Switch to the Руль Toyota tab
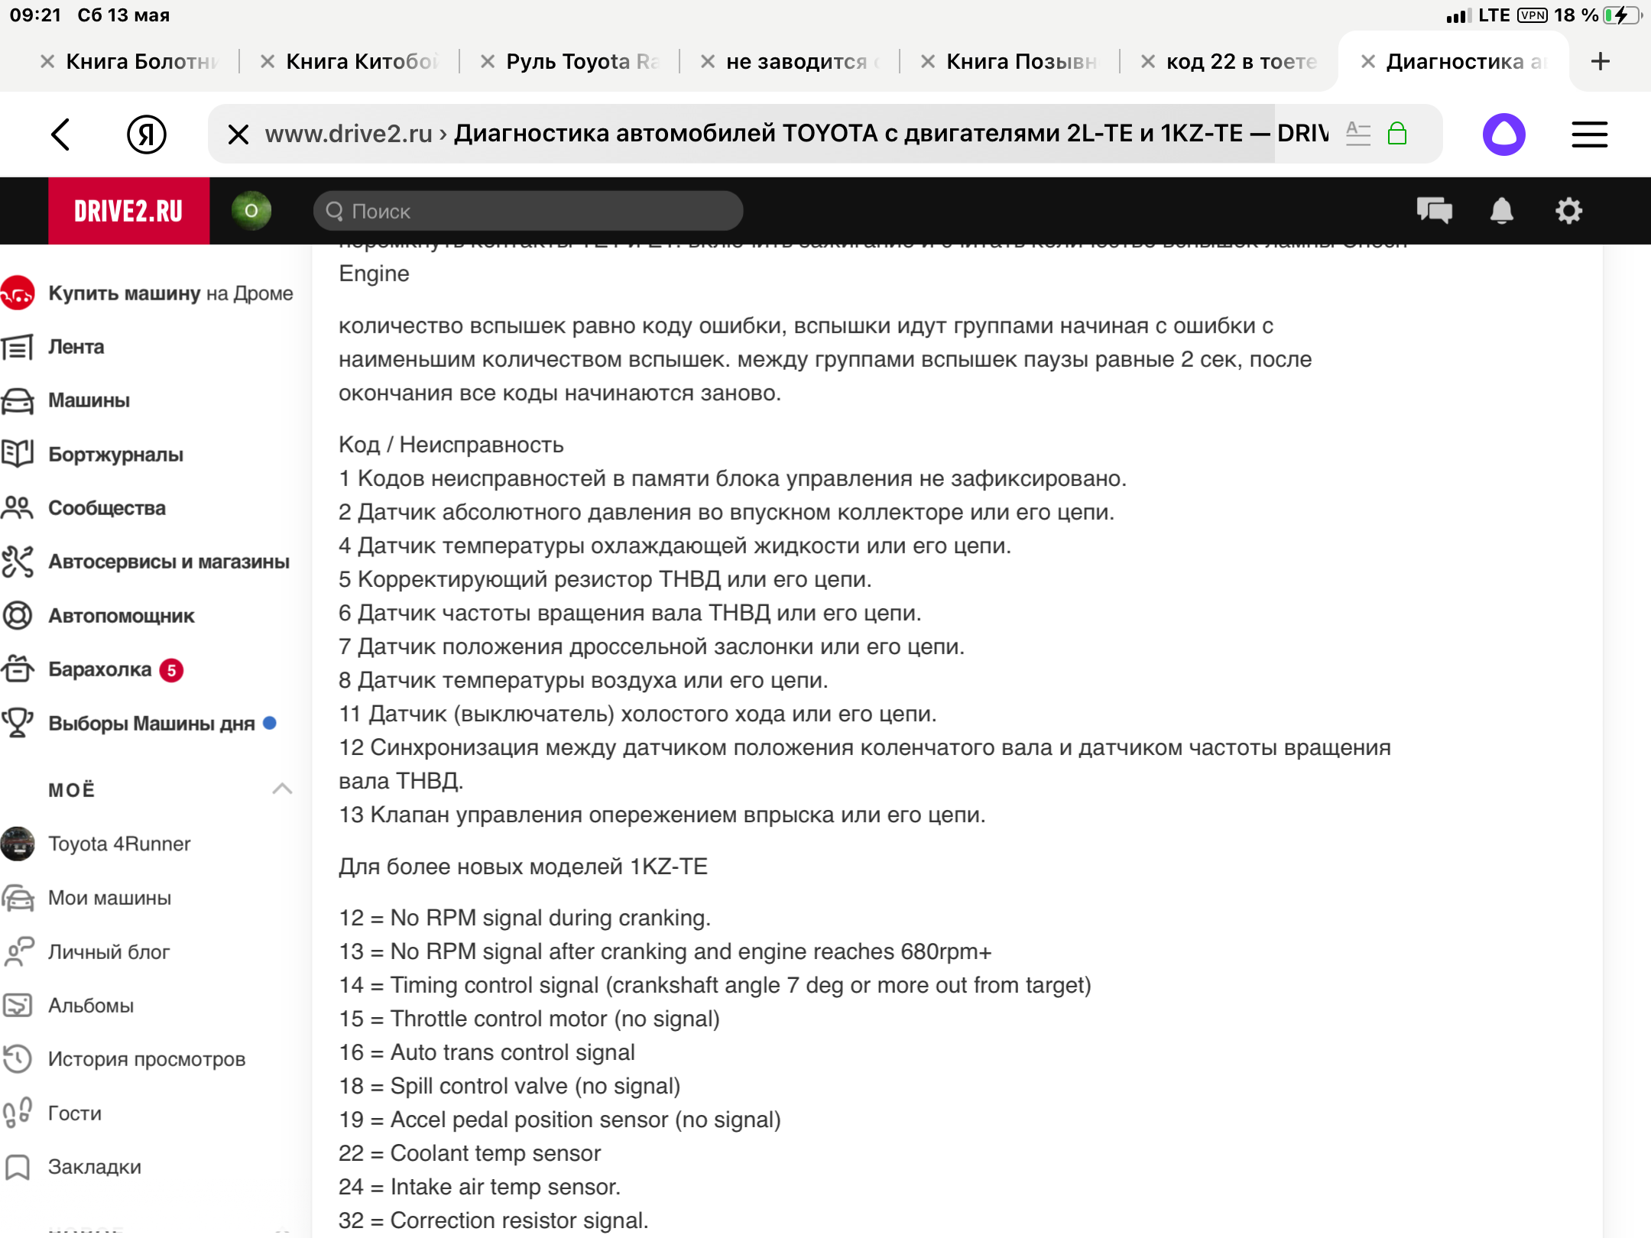This screenshot has height=1238, width=1651. pyautogui.click(x=581, y=61)
